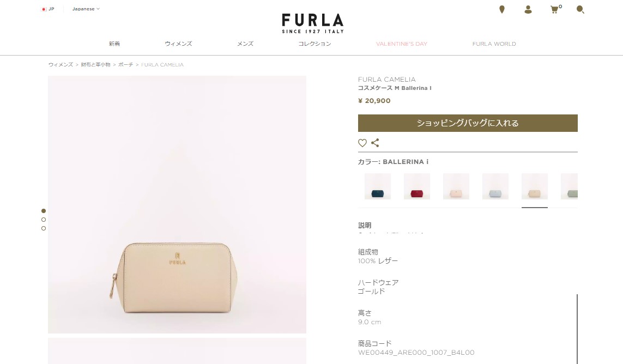Viewport: 623px width, 364px height.
Task: Click the FURLA logo
Action: click(x=313, y=23)
